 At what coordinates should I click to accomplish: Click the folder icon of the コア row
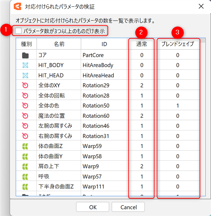coord(25,55)
